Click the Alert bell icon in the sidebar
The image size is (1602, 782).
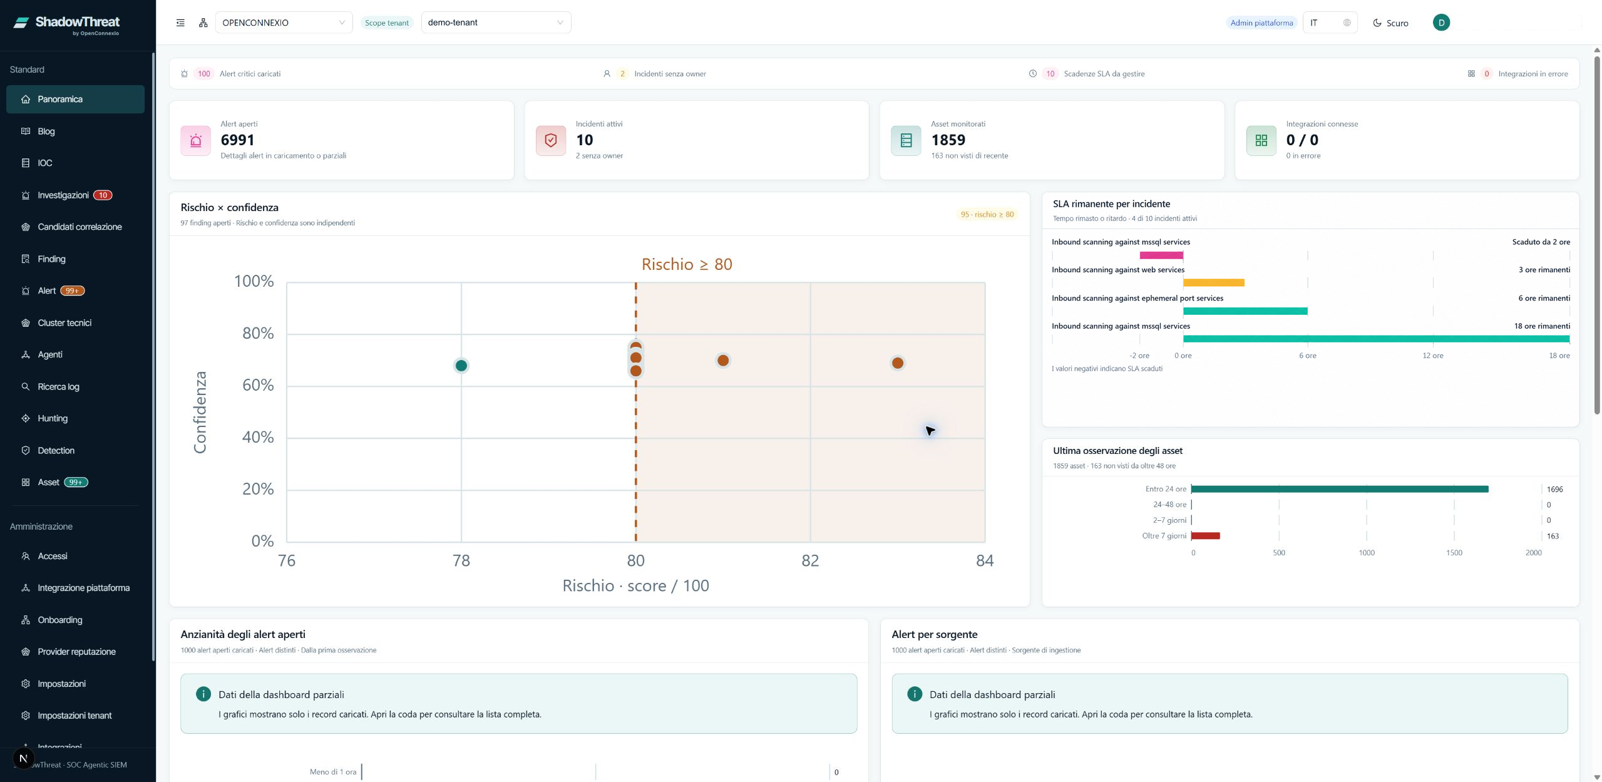tap(26, 291)
